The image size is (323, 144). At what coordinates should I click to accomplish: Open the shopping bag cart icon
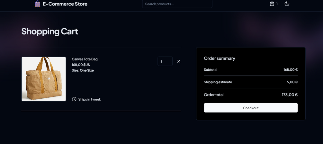click(272, 4)
